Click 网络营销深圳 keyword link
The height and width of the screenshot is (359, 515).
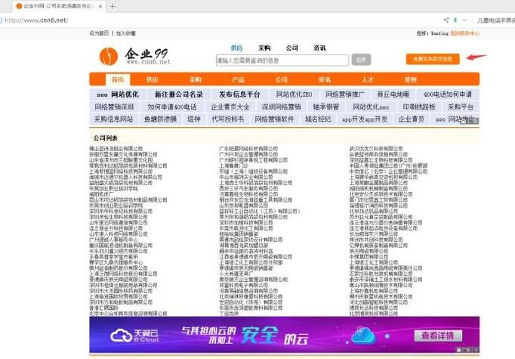tap(114, 107)
